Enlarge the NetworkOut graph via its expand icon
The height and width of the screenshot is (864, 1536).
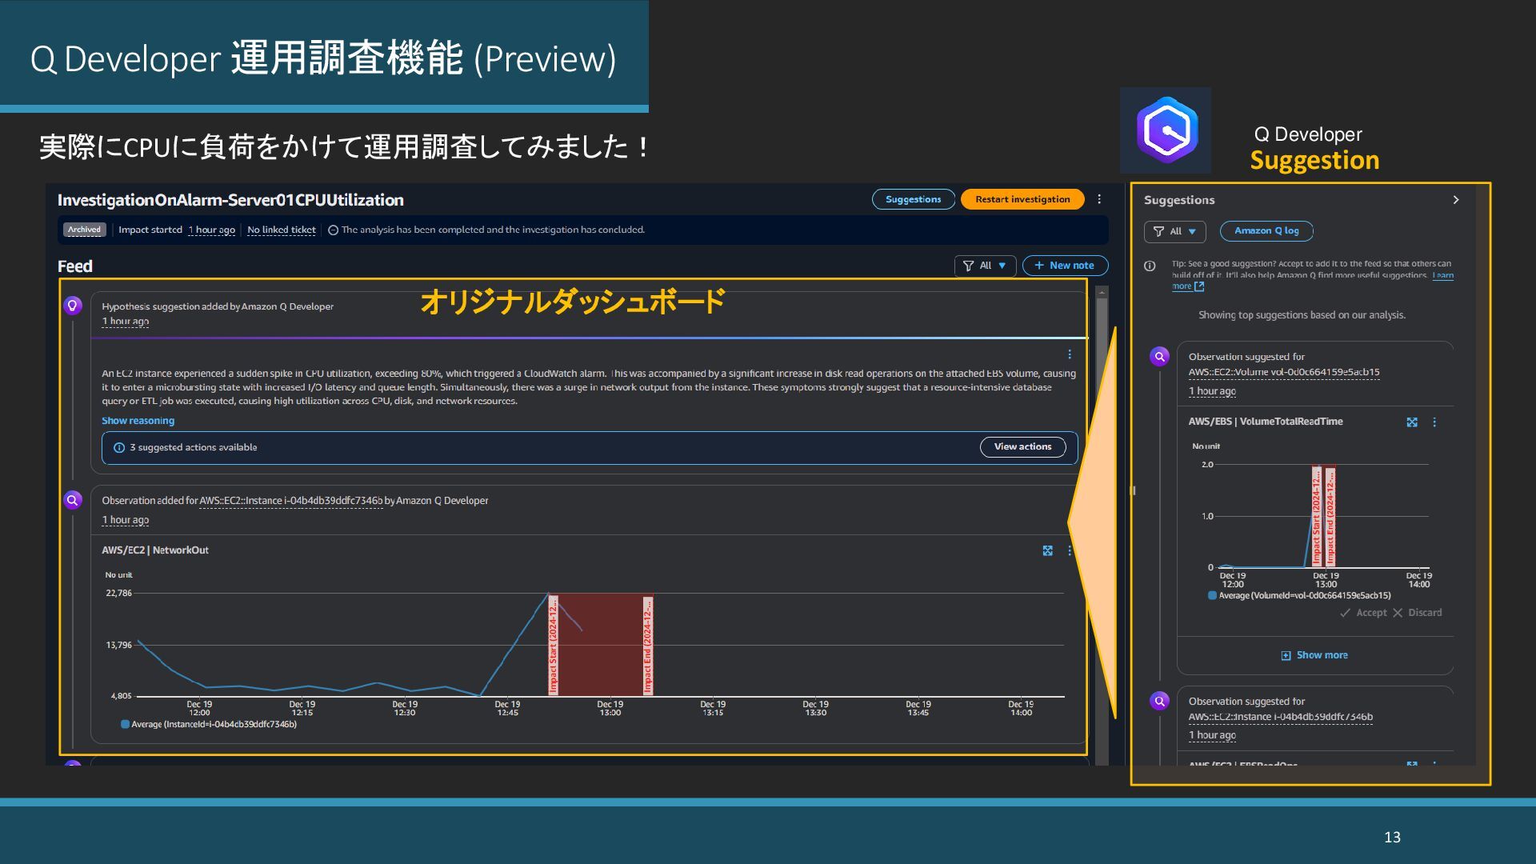tap(1047, 550)
